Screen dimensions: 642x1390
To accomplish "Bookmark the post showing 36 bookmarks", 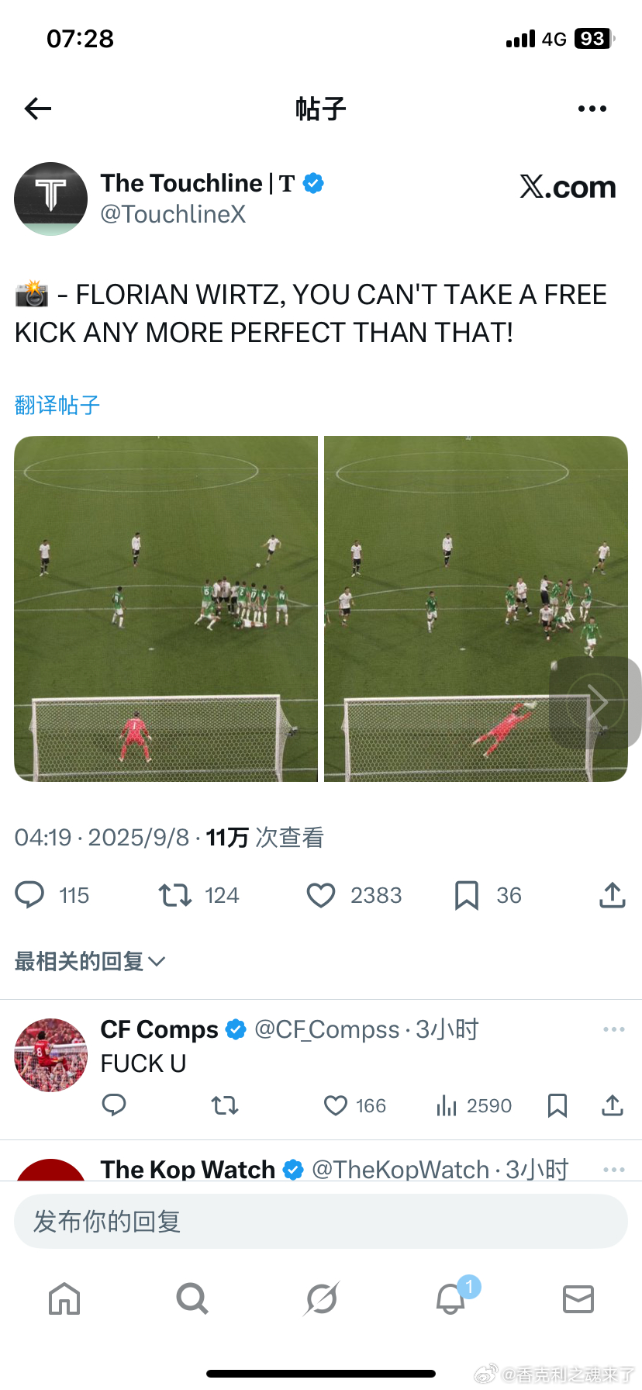I will (x=467, y=895).
